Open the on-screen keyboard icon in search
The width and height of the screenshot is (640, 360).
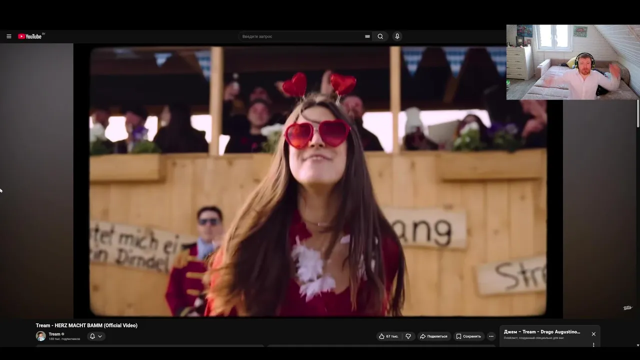coord(367,36)
